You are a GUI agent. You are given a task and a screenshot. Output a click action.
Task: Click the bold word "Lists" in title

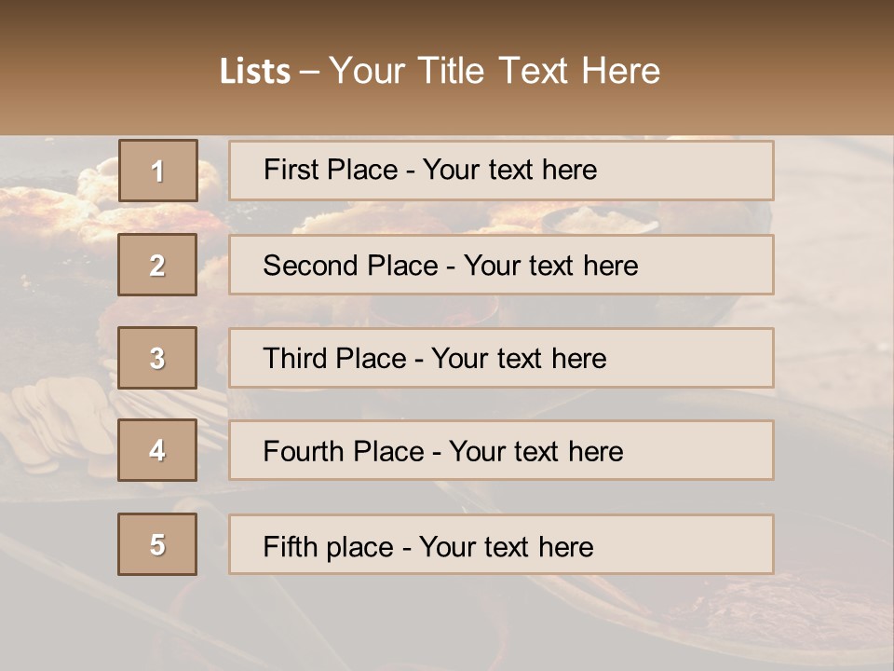click(255, 71)
